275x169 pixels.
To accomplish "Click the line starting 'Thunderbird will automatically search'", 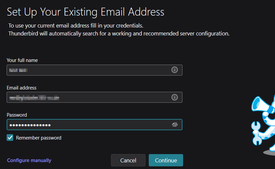I will point(119,33).
